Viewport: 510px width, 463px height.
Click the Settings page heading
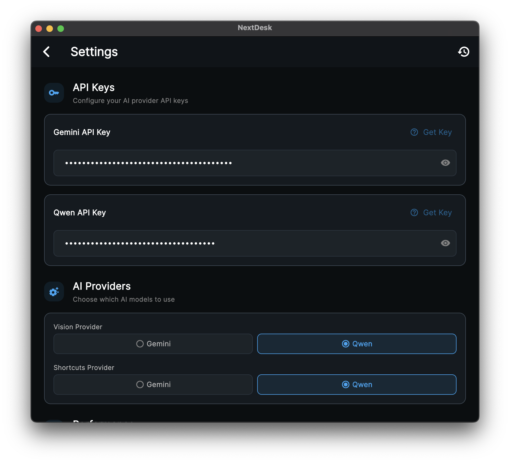94,52
